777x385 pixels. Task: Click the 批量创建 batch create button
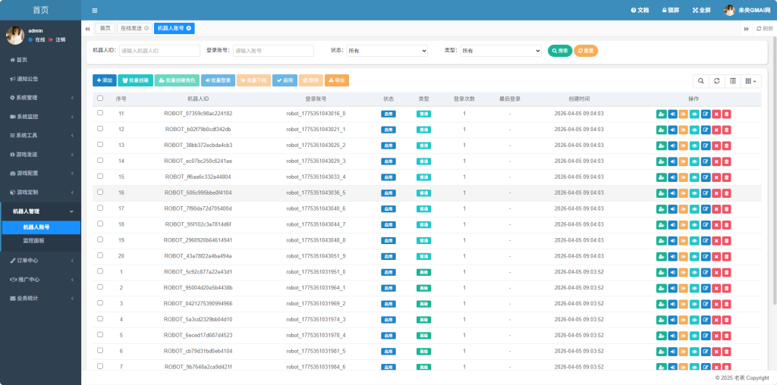[135, 80]
